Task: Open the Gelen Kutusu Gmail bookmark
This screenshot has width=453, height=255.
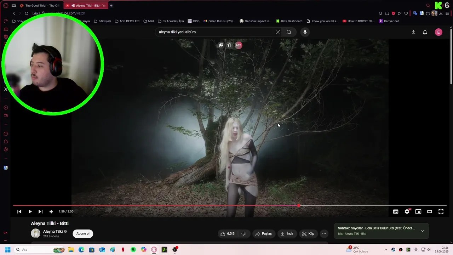Action: [219, 21]
